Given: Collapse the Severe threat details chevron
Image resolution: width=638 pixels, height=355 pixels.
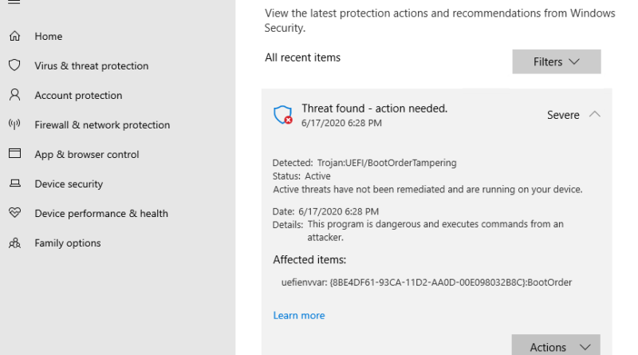Looking at the screenshot, I should pos(594,114).
